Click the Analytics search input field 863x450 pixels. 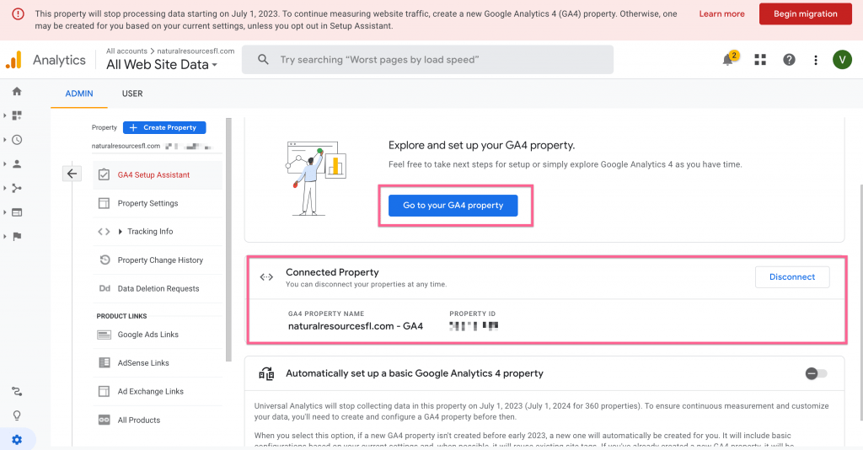coord(427,60)
